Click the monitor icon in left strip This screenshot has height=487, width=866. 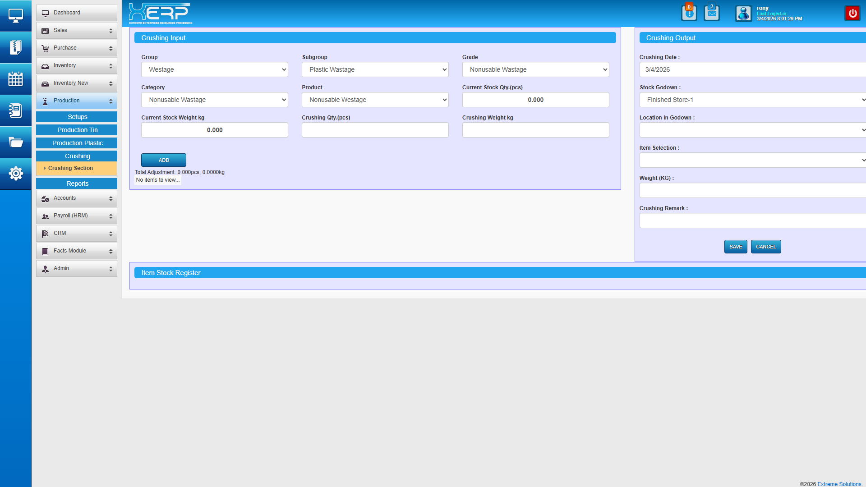click(x=16, y=16)
